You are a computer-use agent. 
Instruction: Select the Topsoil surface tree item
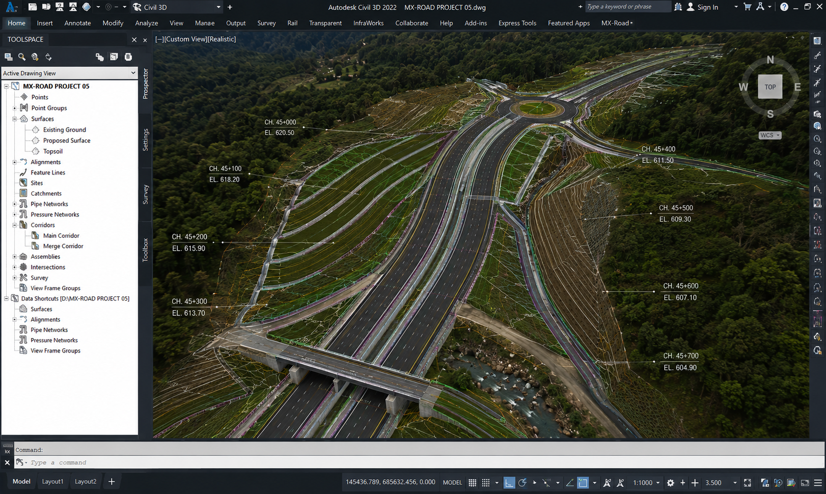(x=53, y=151)
